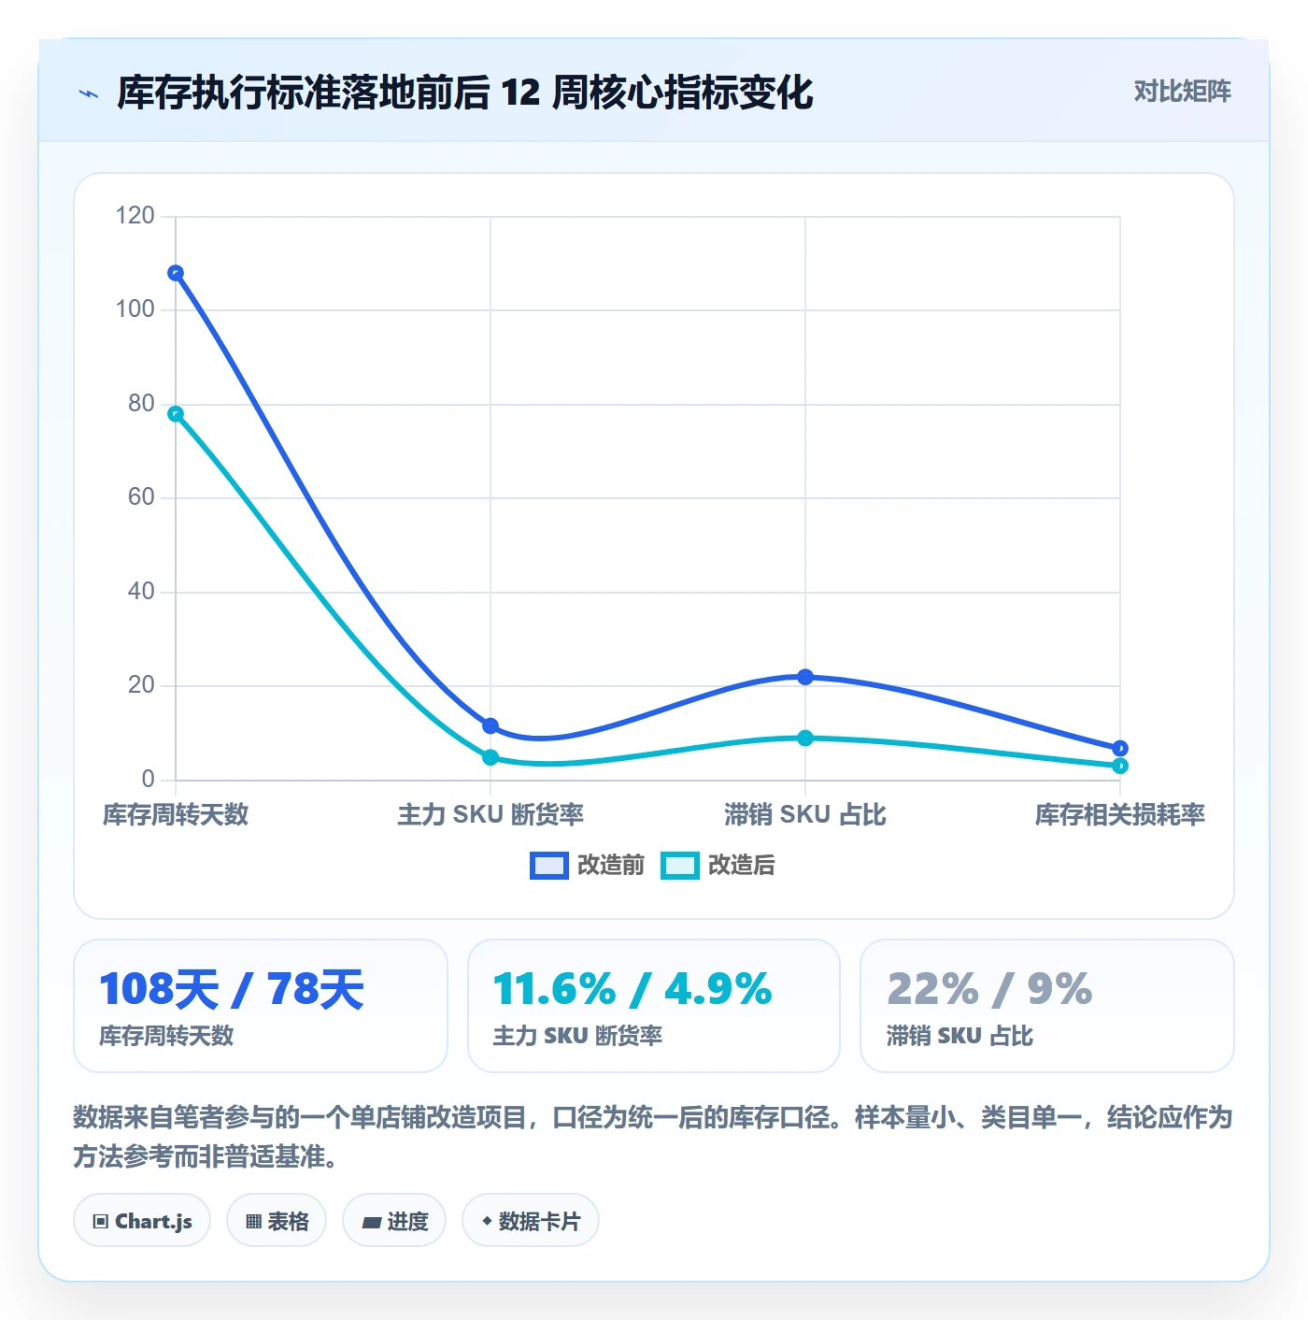Click the 11.6% / 4.9% stat value
The height and width of the screenshot is (1320, 1308).
pyautogui.click(x=633, y=989)
